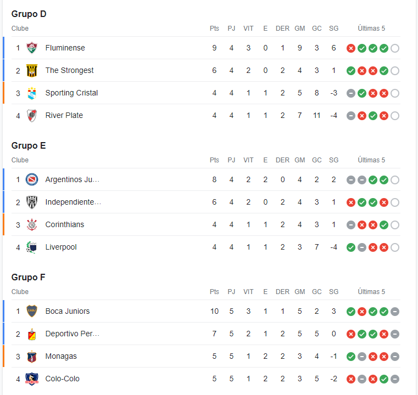Screen dimensions: 418x395
Task: Click Boca Juniors' last grey draw indicator
Action: pos(395,312)
